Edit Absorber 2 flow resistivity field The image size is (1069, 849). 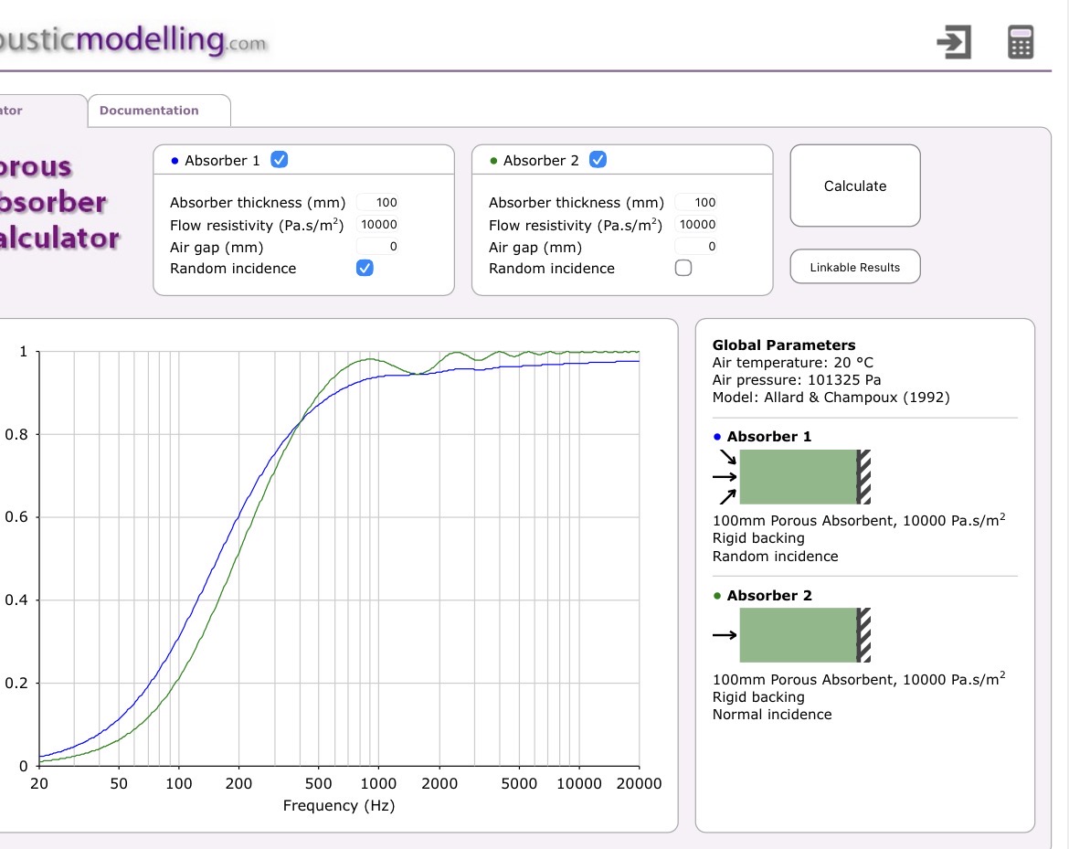click(696, 225)
